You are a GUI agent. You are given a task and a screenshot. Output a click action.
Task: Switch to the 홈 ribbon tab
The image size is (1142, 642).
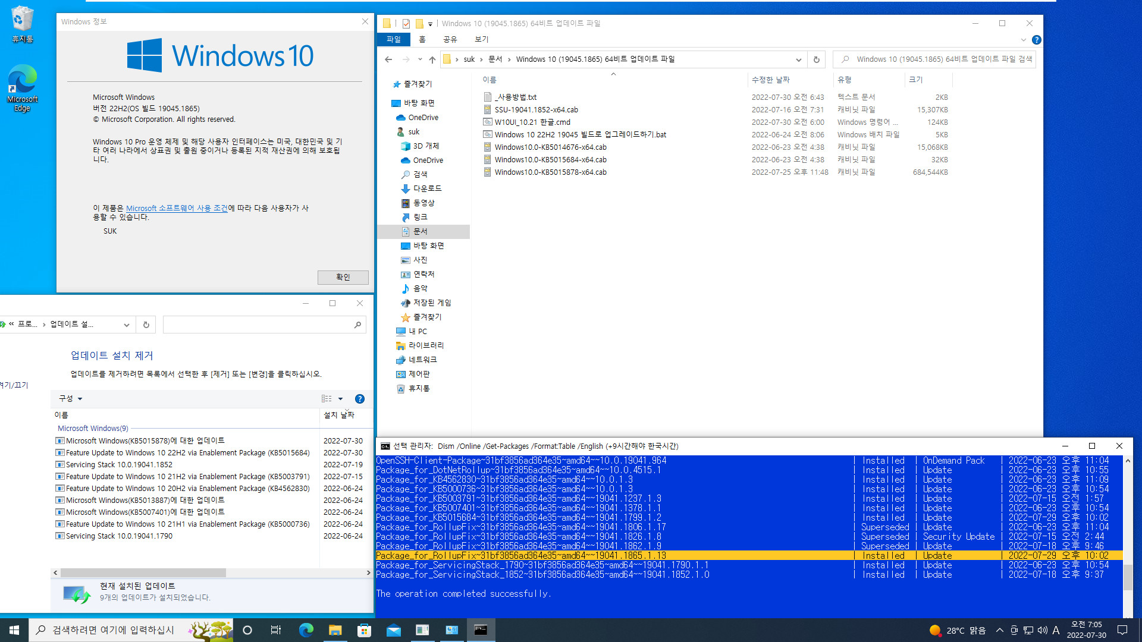tap(422, 39)
